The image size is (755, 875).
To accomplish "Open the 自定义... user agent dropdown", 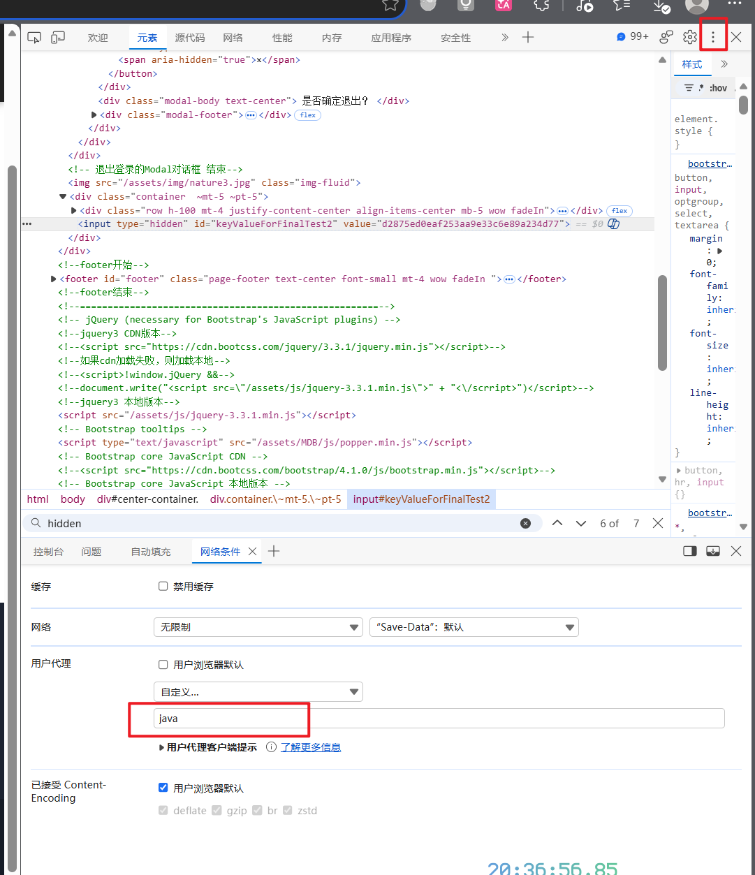I will pyautogui.click(x=258, y=692).
